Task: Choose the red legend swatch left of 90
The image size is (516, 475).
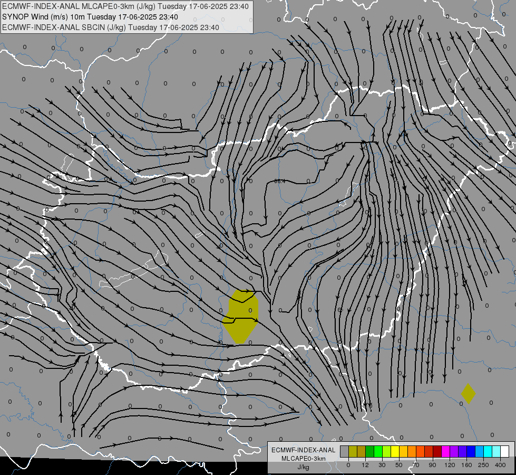Action: coord(429,451)
